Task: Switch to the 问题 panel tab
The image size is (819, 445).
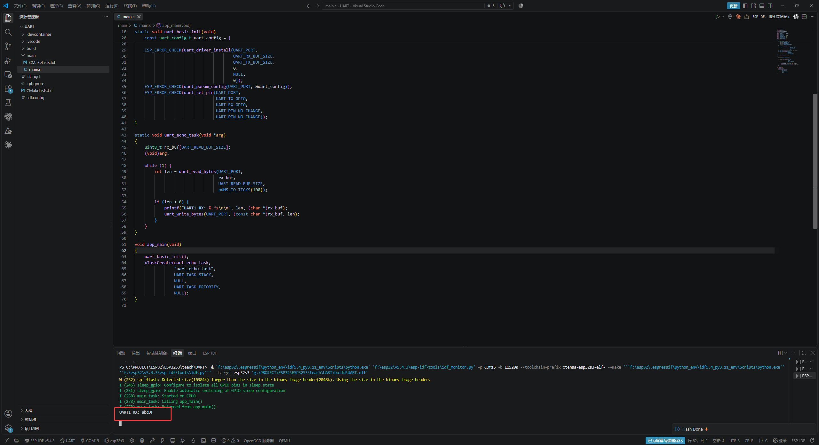Action: [x=121, y=353]
